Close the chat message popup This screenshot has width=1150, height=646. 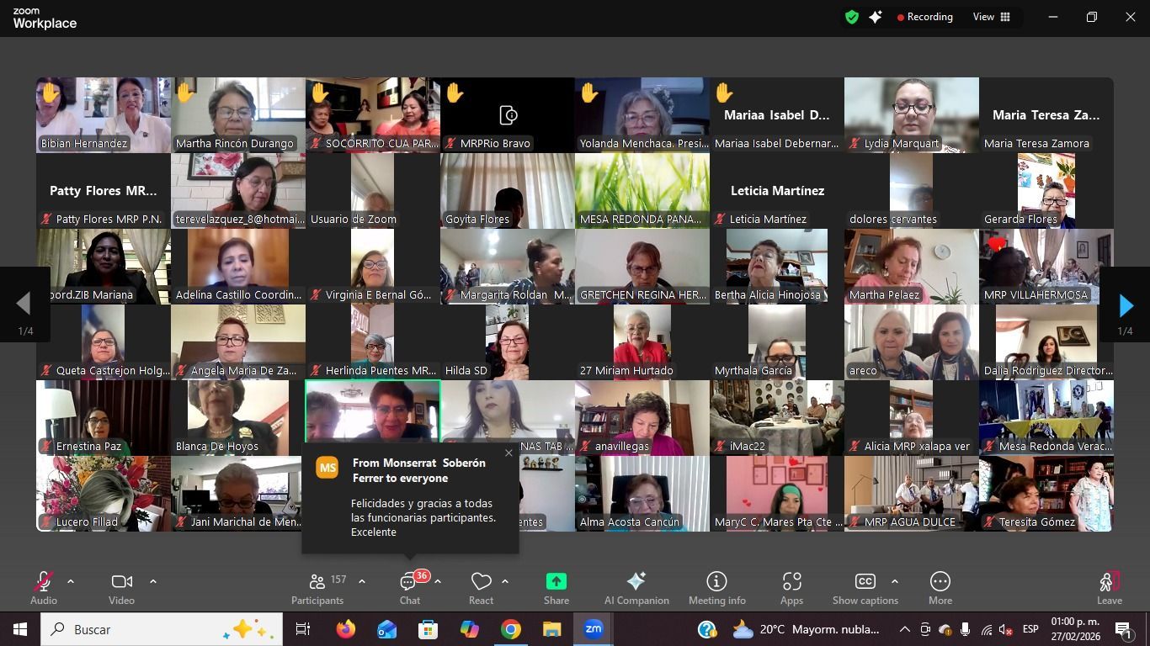coord(508,453)
